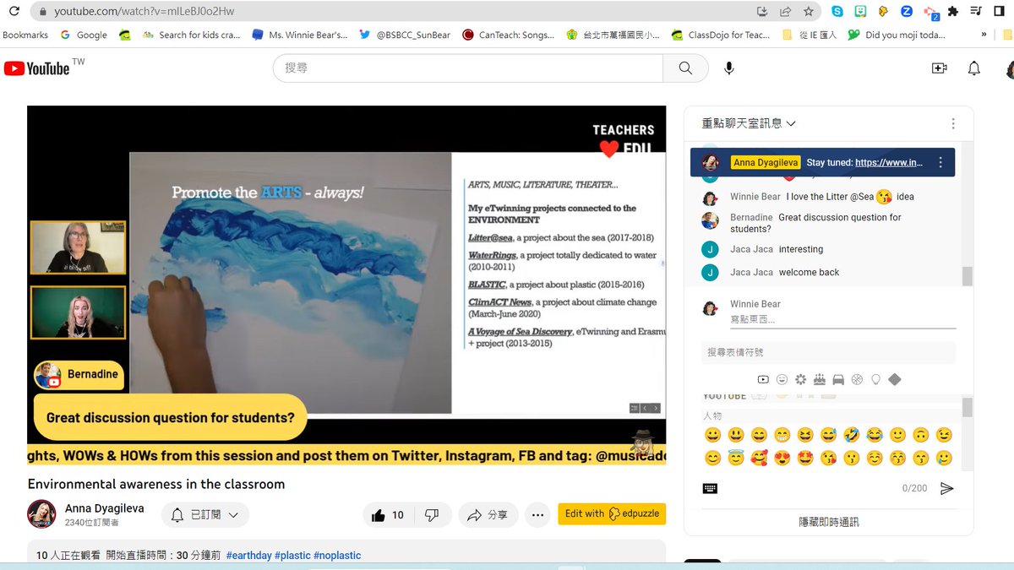Select the car travel emoji category

pyautogui.click(x=838, y=380)
